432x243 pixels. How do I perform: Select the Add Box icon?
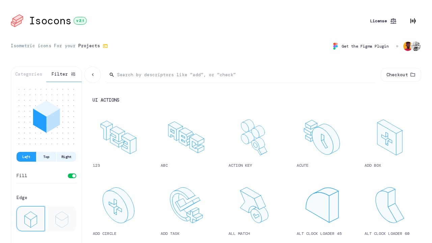pos(390,137)
